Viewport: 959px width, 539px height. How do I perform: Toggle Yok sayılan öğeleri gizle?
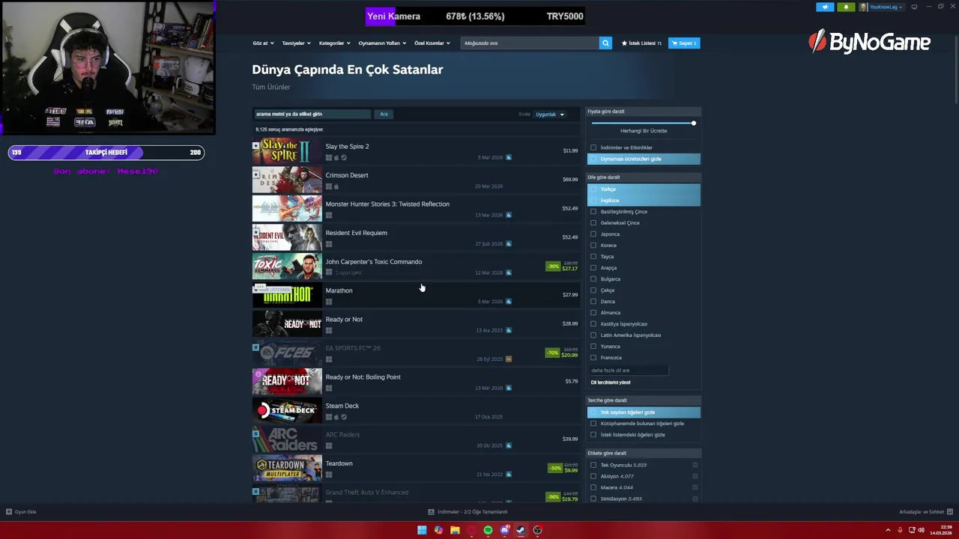(x=644, y=412)
